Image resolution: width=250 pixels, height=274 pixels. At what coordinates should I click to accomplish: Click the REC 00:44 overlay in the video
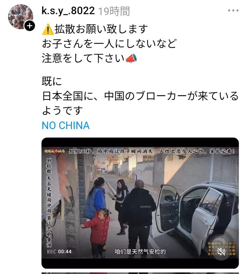tap(59, 252)
